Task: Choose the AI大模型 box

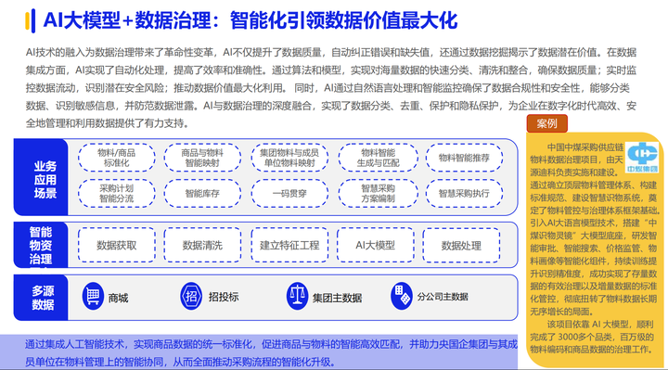Action: click(x=376, y=245)
